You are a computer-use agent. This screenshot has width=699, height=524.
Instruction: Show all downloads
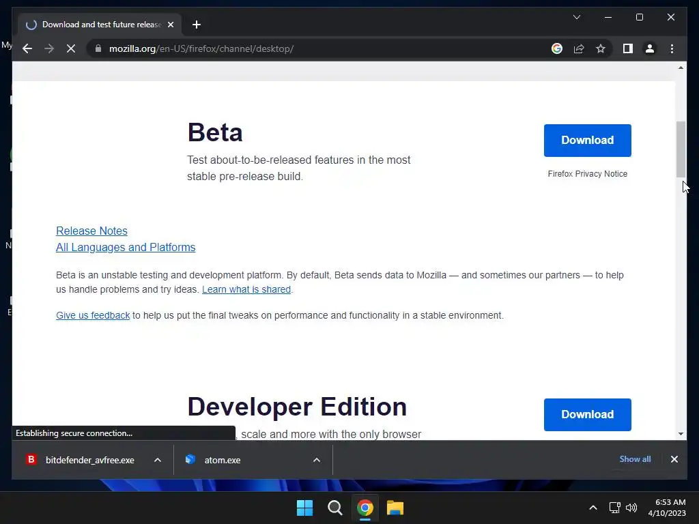[x=635, y=459]
